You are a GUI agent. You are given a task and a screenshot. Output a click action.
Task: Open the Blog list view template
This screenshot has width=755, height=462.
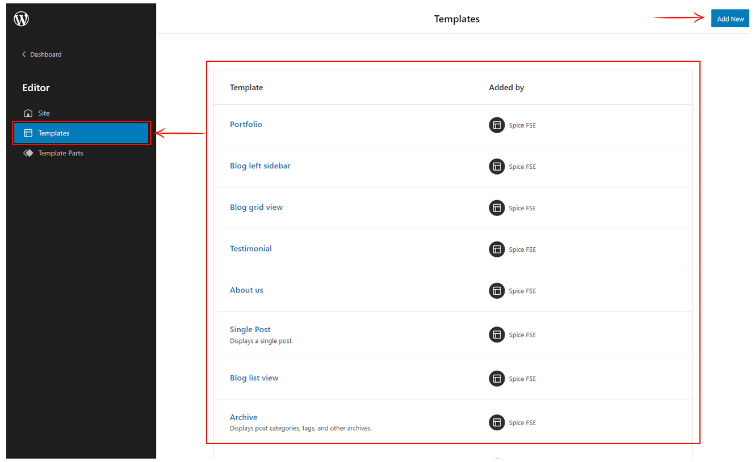[x=254, y=378]
